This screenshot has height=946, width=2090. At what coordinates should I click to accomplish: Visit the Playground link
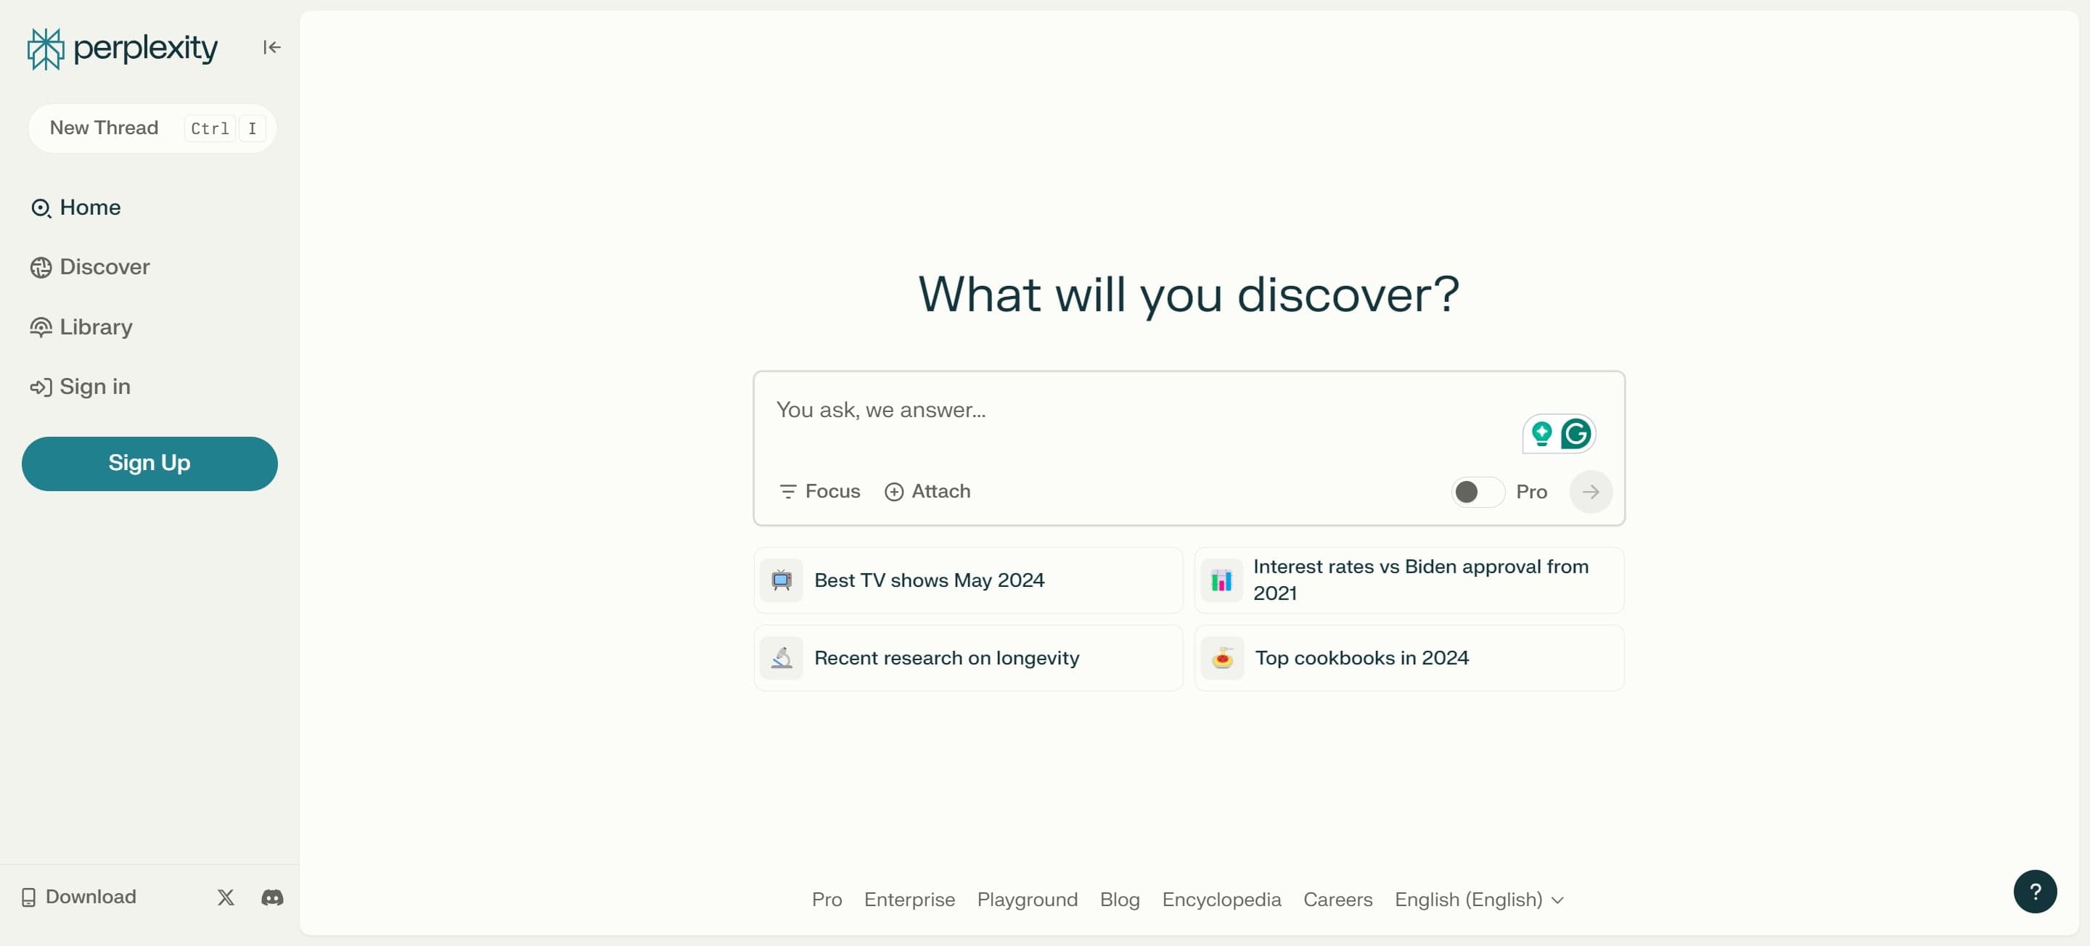[x=1027, y=900]
